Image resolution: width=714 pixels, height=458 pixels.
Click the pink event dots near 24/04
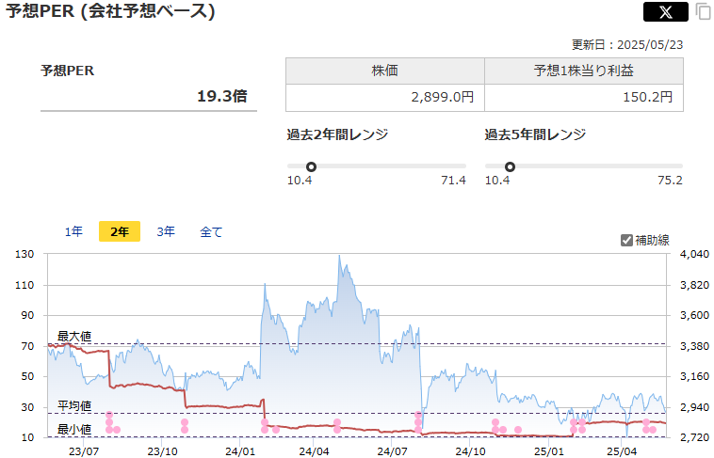point(336,426)
